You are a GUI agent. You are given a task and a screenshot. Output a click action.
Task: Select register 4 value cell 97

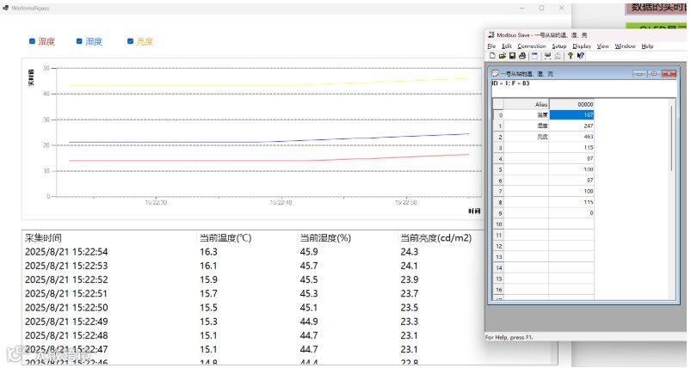pos(571,158)
